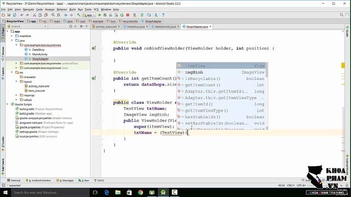Open the Android Monitor tool window
The height and width of the screenshot is (197, 351).
[38, 180]
